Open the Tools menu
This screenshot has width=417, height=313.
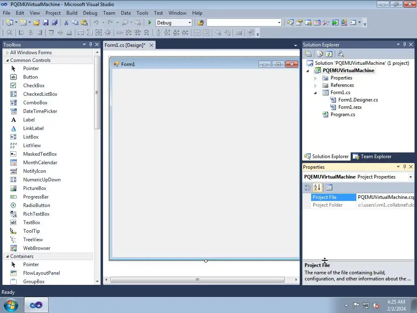[x=142, y=13]
